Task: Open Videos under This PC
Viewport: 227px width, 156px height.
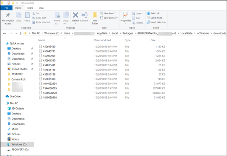Action: pos(16,139)
